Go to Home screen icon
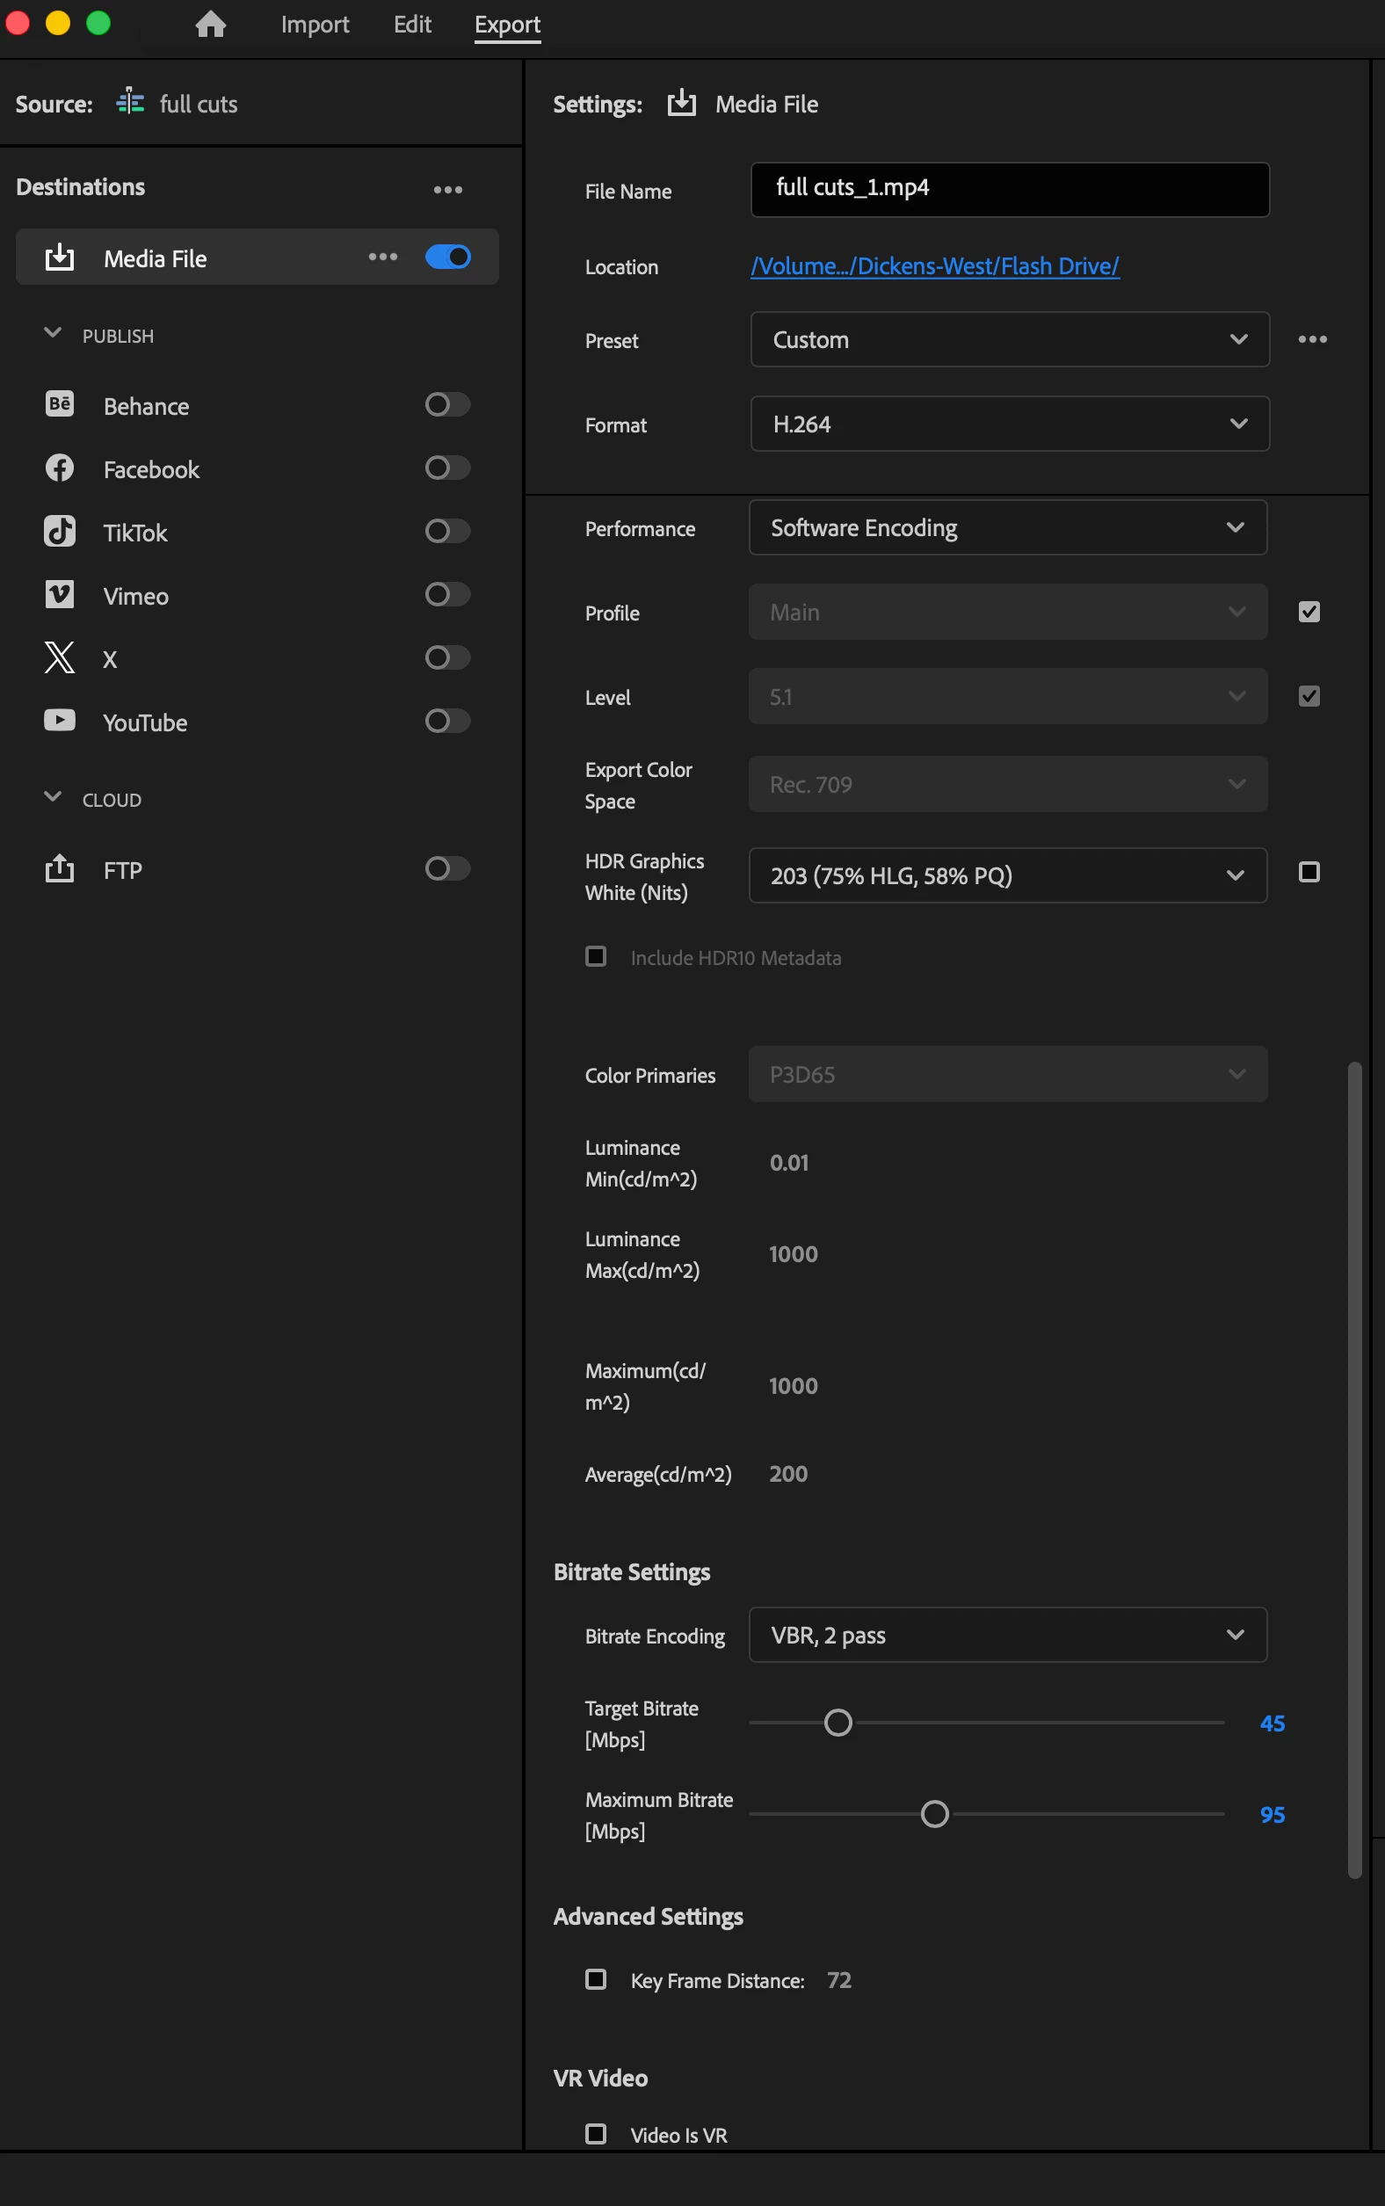 (x=211, y=24)
